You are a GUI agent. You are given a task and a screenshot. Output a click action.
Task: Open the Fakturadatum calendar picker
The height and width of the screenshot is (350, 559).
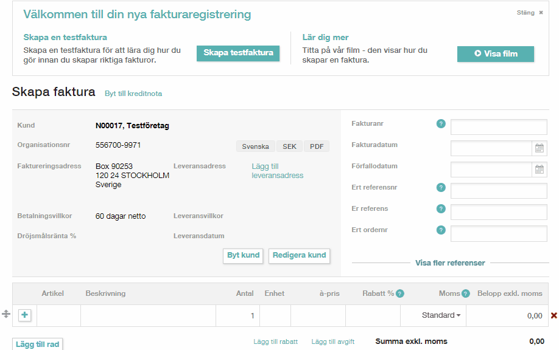click(x=540, y=148)
